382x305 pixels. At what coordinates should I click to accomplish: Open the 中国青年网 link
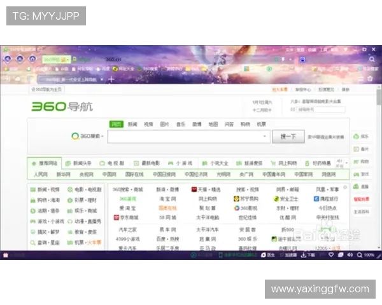point(274,174)
